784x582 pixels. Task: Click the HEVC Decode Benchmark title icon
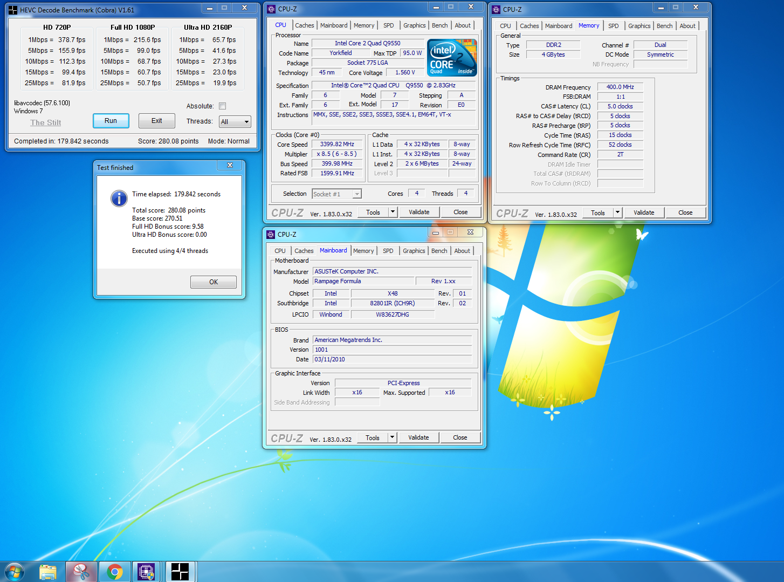[13, 10]
